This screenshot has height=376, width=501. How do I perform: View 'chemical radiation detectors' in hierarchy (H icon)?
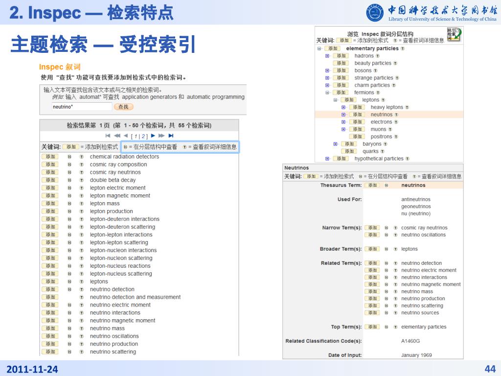point(69,157)
